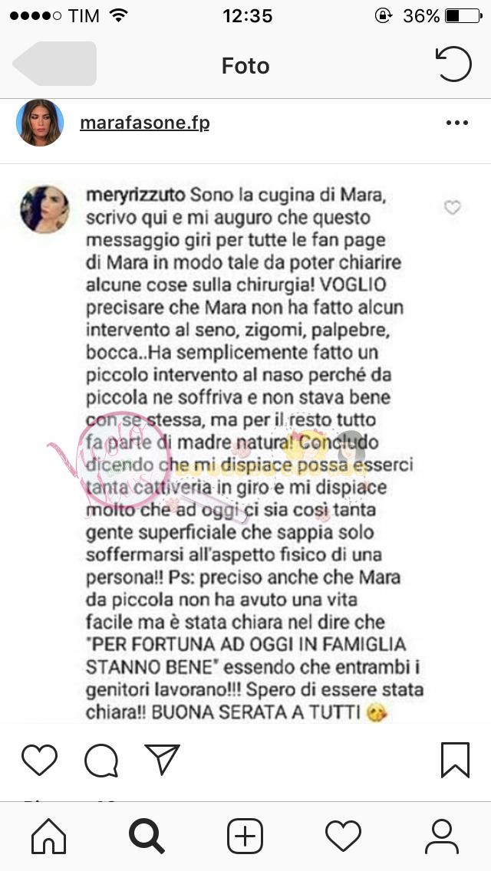
Task: Refresh the Foto page
Action: tap(453, 64)
